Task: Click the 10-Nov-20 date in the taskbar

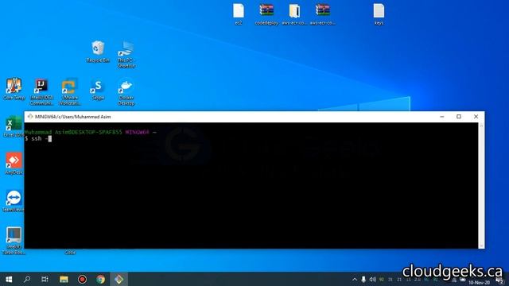Action: 479,283
